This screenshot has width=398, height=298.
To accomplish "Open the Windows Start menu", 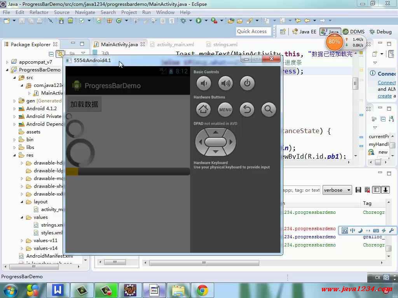I will 10,291.
